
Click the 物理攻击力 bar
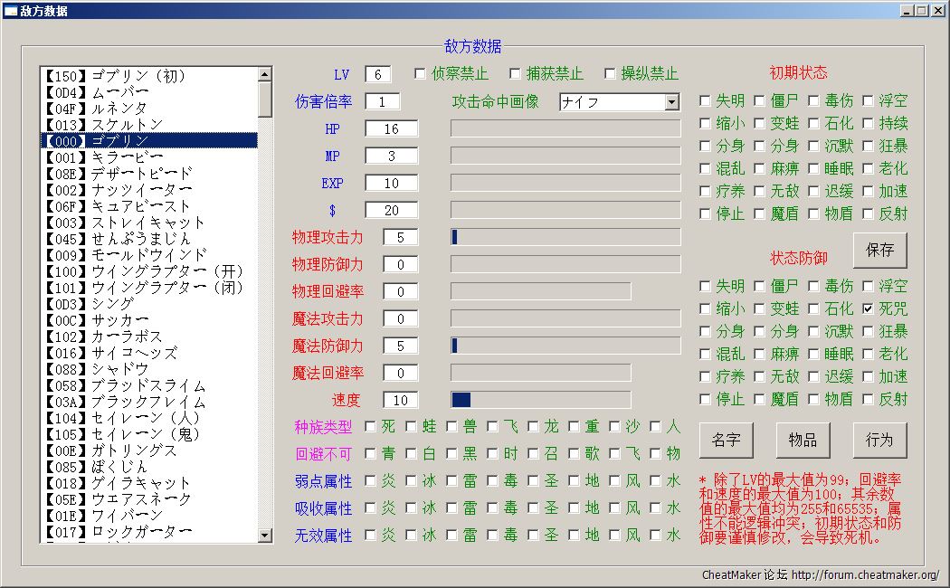coord(565,237)
